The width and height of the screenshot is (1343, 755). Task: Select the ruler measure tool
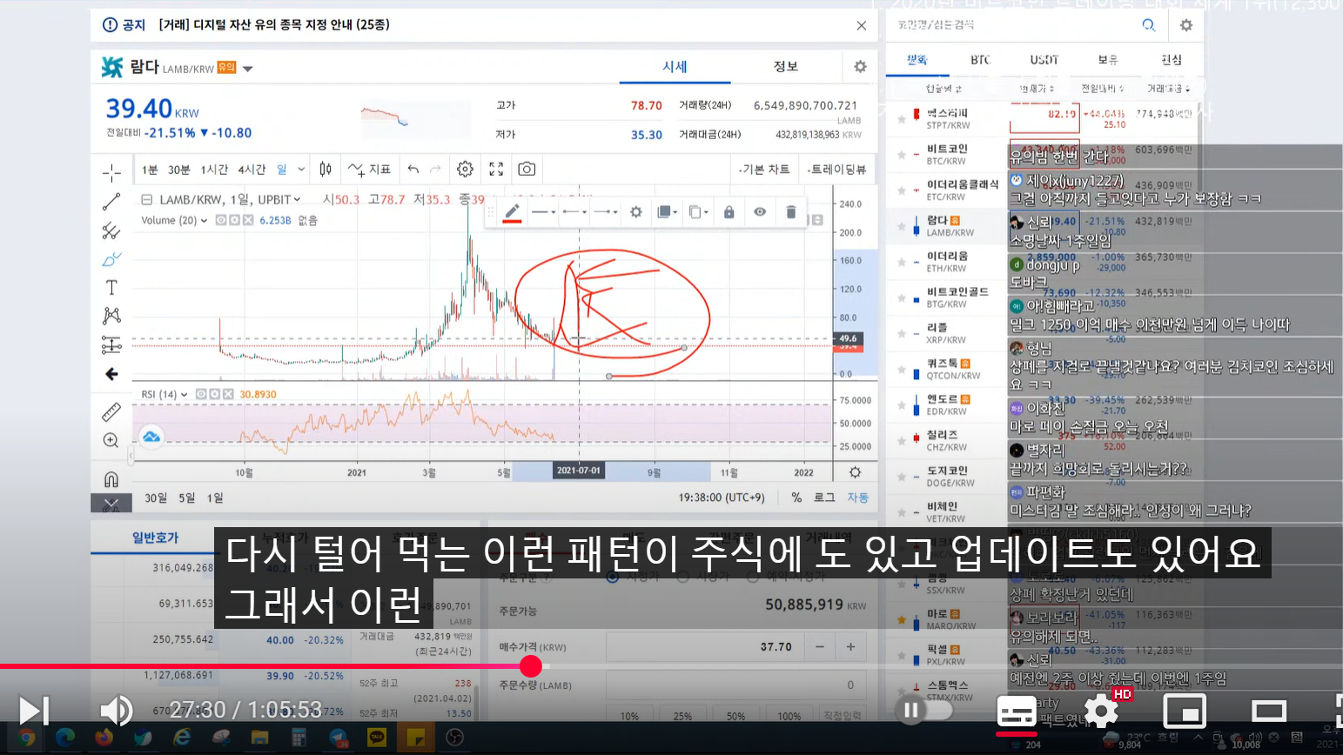(111, 411)
